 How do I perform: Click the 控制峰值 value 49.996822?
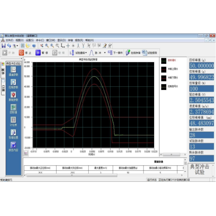pos(202,77)
